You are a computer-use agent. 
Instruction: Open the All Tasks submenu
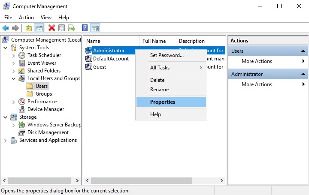click(171, 68)
